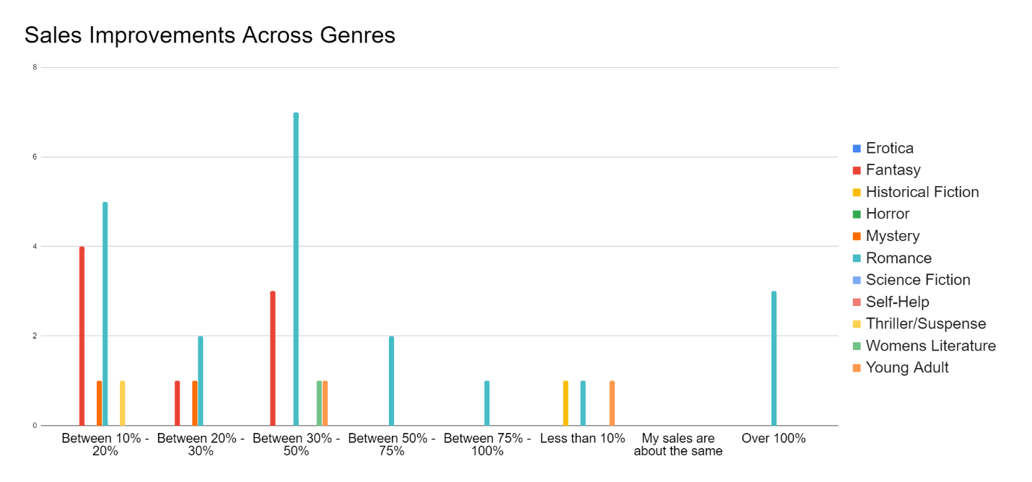Viewport: 1032px width, 482px height.
Task: Click the Fantasy legend color swatch
Action: point(857,170)
